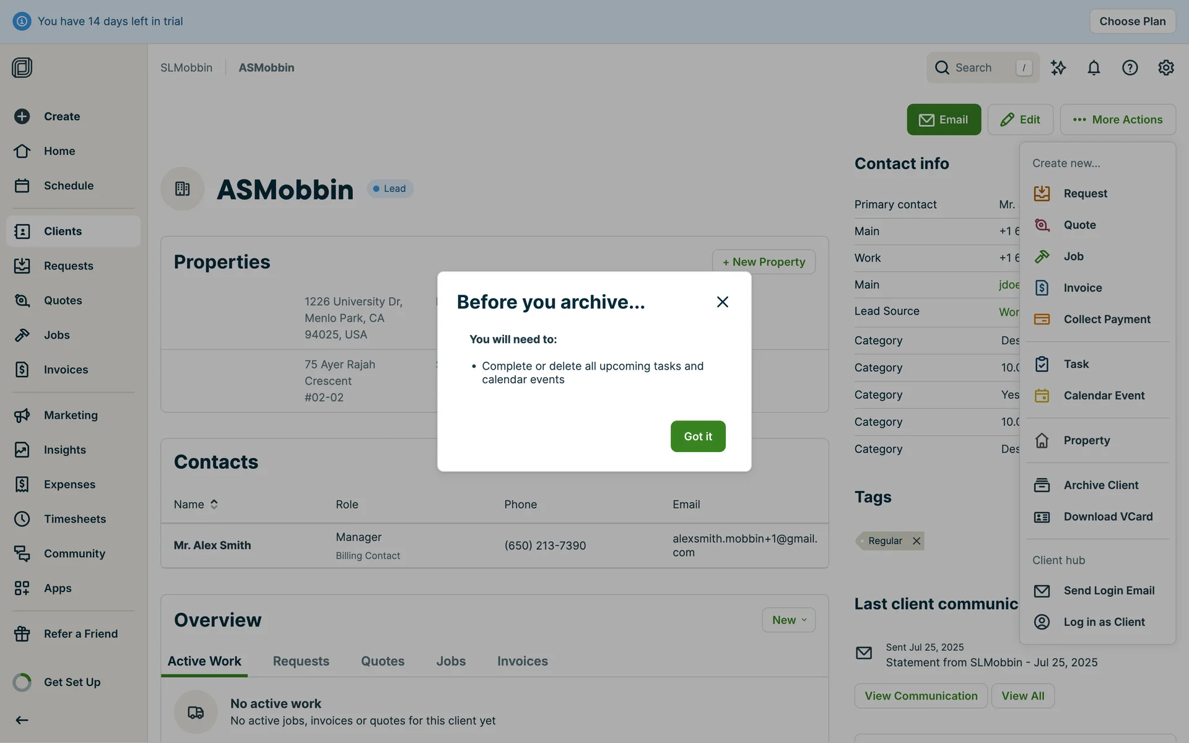The height and width of the screenshot is (743, 1189).
Task: Open the More Actions menu
Action: point(1117,119)
